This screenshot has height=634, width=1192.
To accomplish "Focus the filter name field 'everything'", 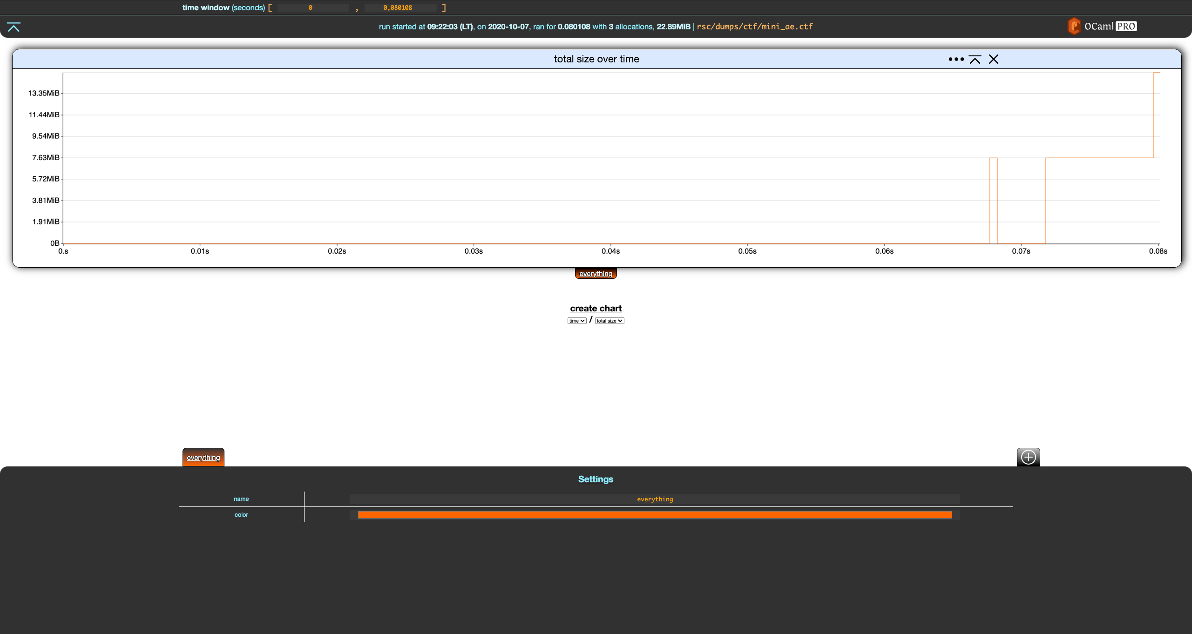I will pyautogui.click(x=655, y=499).
